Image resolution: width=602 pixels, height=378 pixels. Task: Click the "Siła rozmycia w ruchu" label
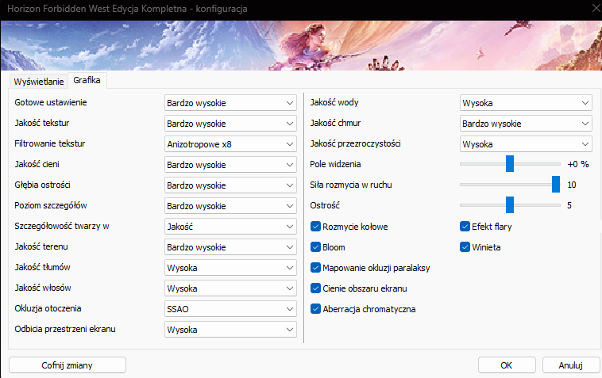351,185
